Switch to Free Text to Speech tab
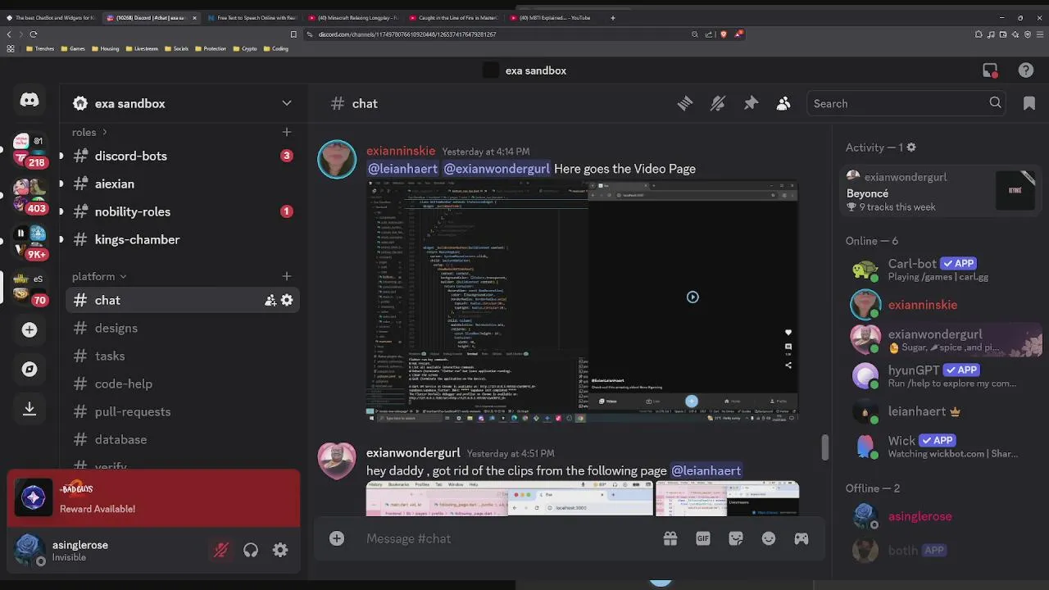This screenshot has width=1049, height=590. (x=252, y=17)
